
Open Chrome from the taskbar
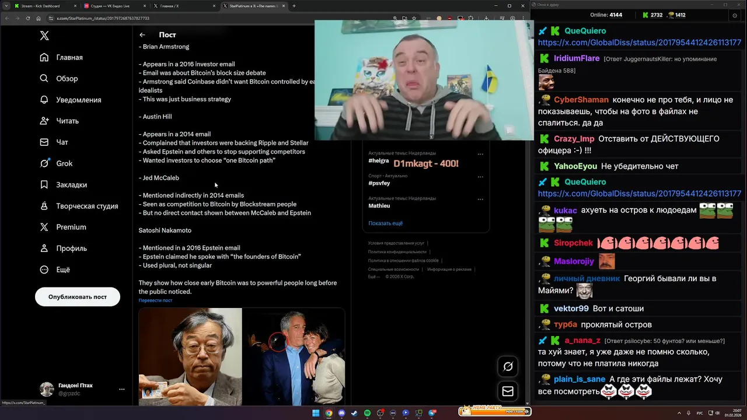click(329, 413)
